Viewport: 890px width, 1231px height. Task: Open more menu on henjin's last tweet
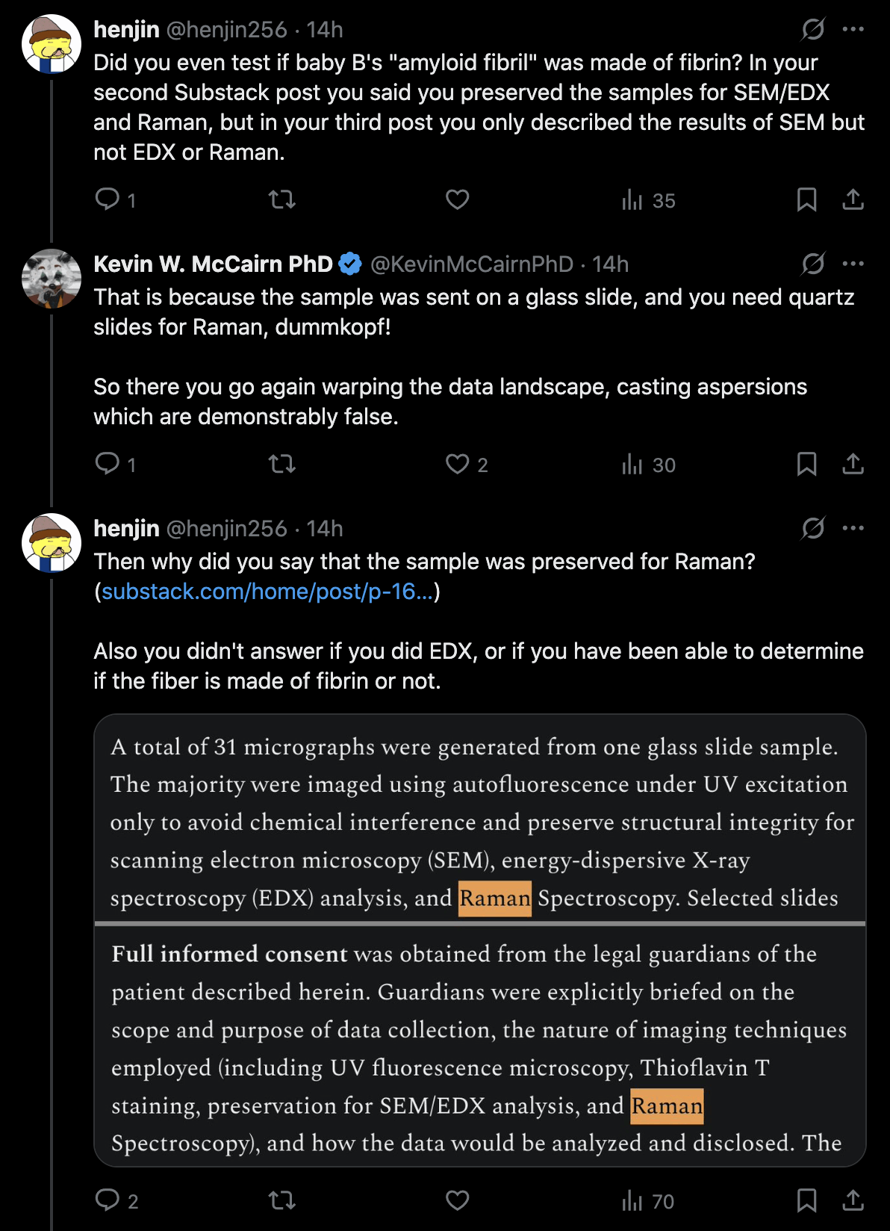[x=853, y=528]
